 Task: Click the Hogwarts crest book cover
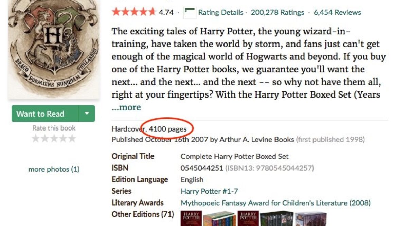click(x=54, y=49)
